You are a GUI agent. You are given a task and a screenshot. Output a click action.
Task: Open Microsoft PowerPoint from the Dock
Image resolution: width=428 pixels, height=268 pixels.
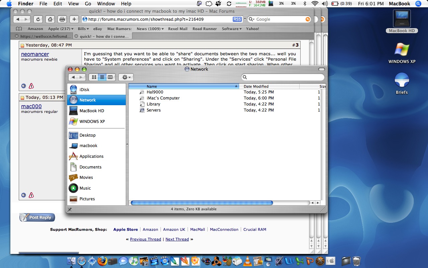coord(309,261)
